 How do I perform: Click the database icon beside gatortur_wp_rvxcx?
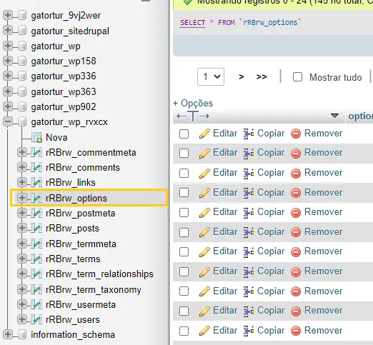(x=22, y=122)
